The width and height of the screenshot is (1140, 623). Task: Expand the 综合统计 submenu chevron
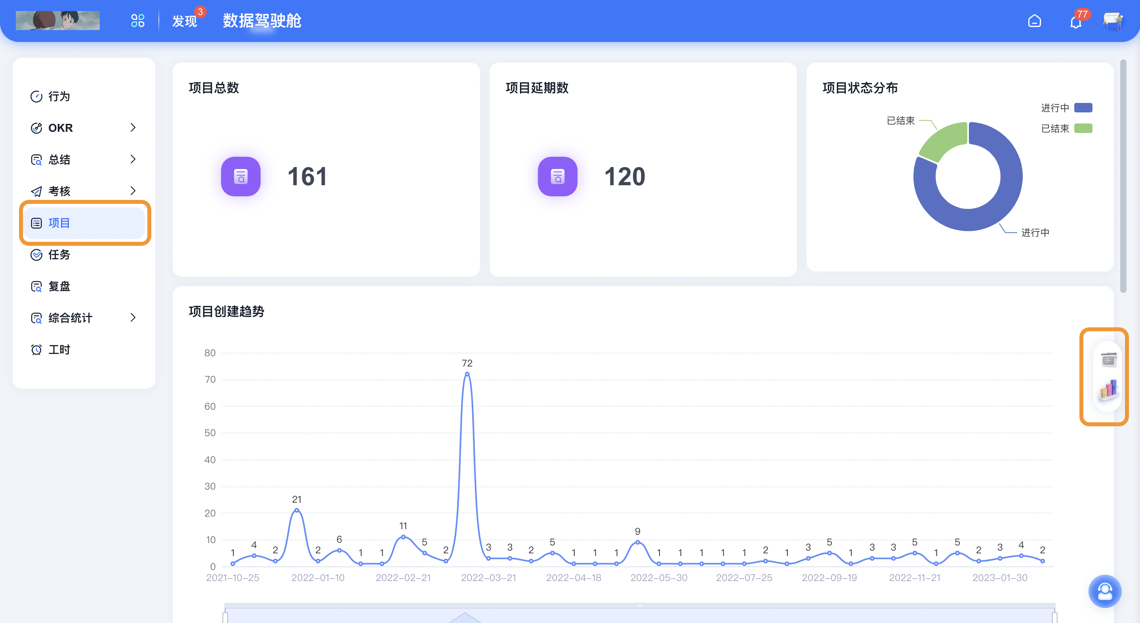[x=133, y=317]
